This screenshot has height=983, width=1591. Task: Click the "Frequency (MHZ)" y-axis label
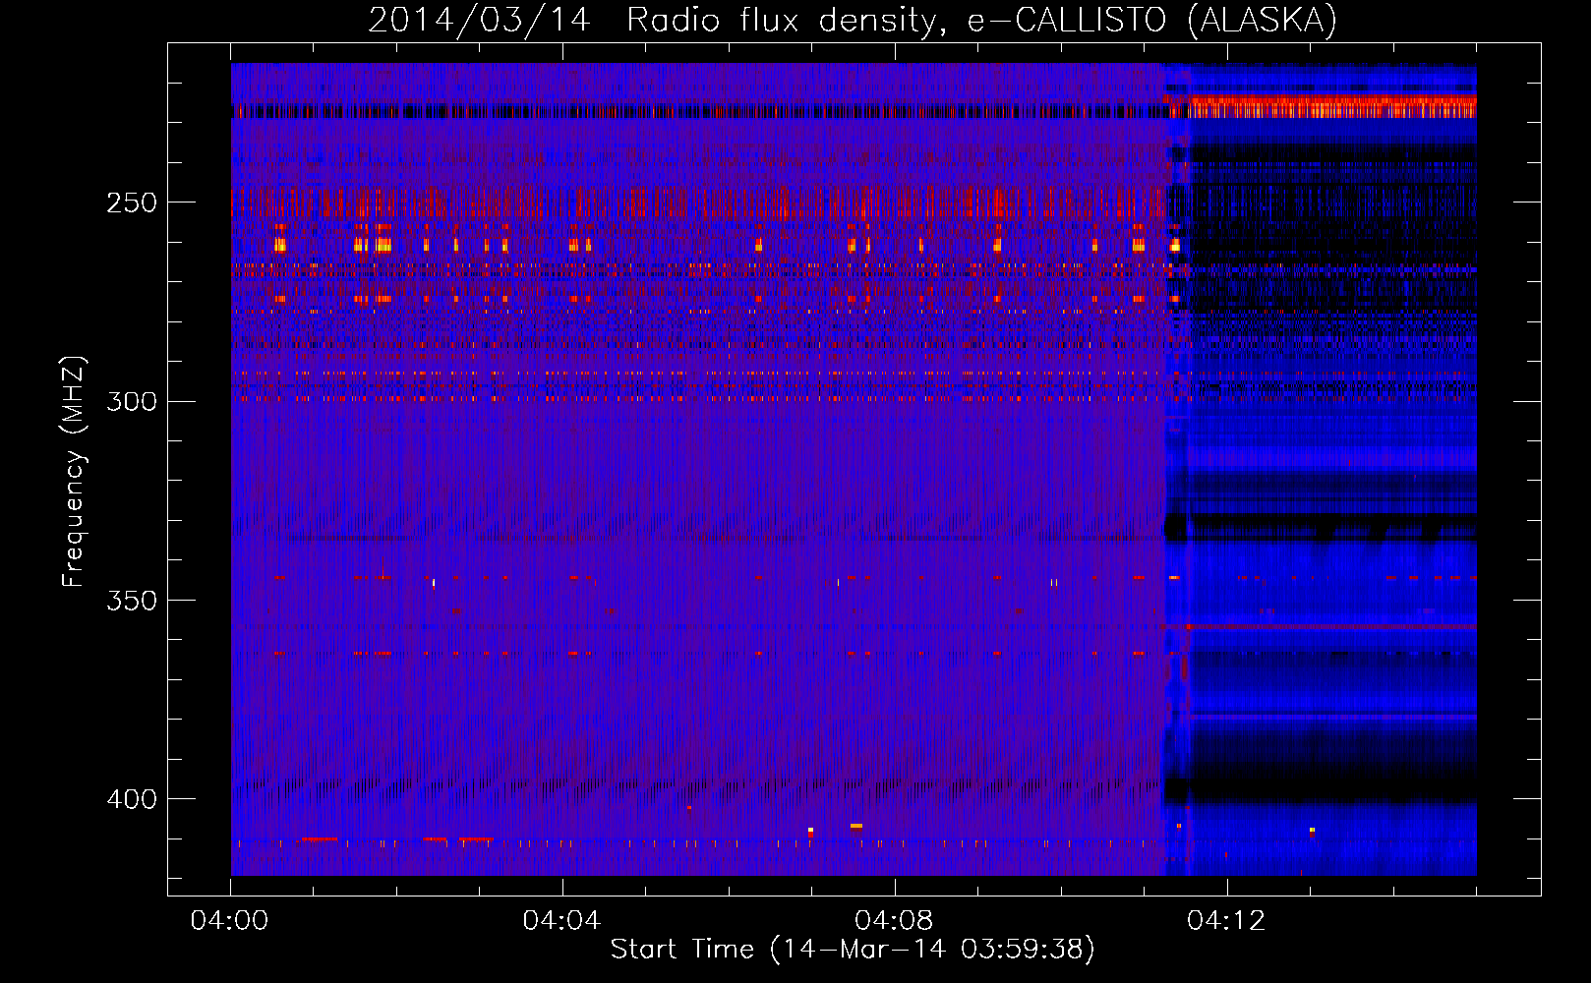(74, 472)
